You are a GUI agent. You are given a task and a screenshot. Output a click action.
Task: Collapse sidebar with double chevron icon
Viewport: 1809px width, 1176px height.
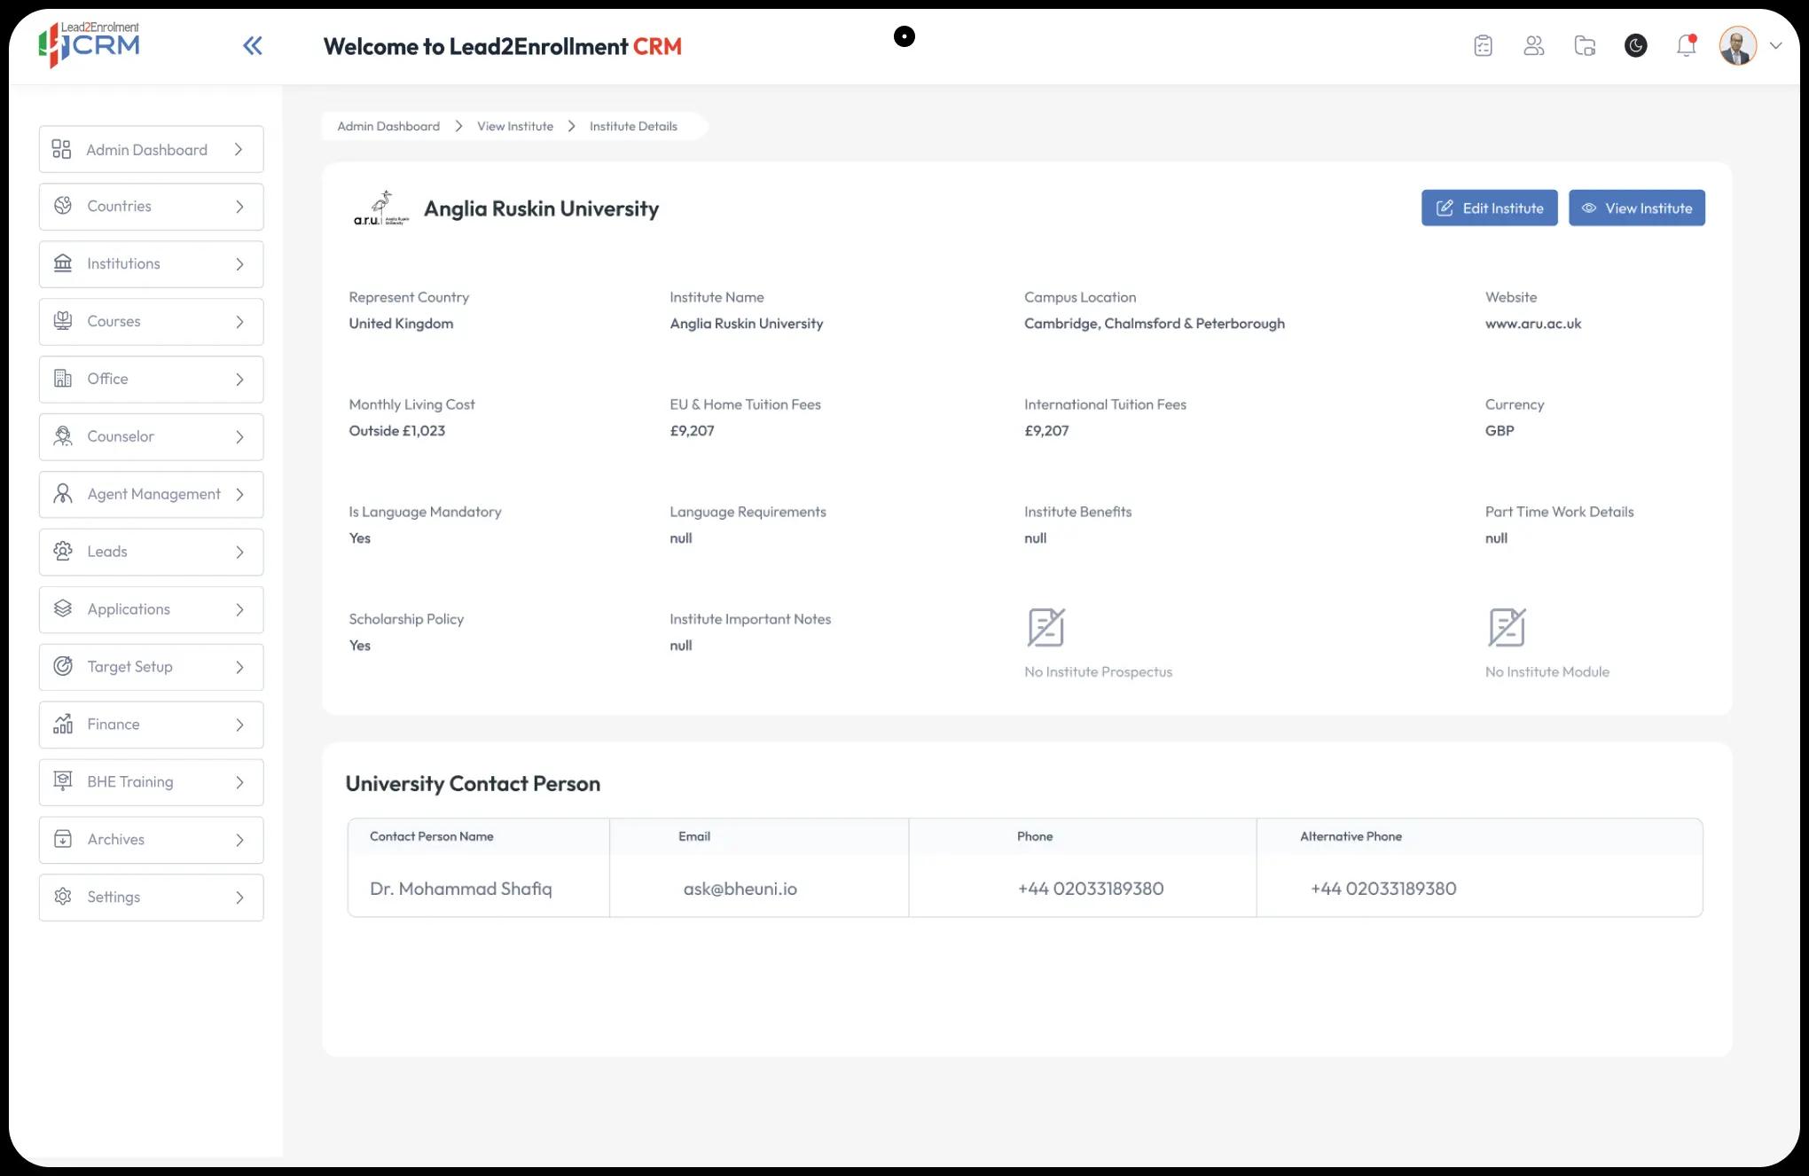tap(253, 46)
